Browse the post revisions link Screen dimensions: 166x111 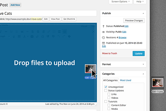(122, 37)
